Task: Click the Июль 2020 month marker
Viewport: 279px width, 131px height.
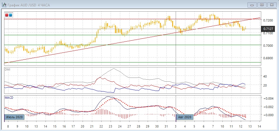Action: point(14,117)
